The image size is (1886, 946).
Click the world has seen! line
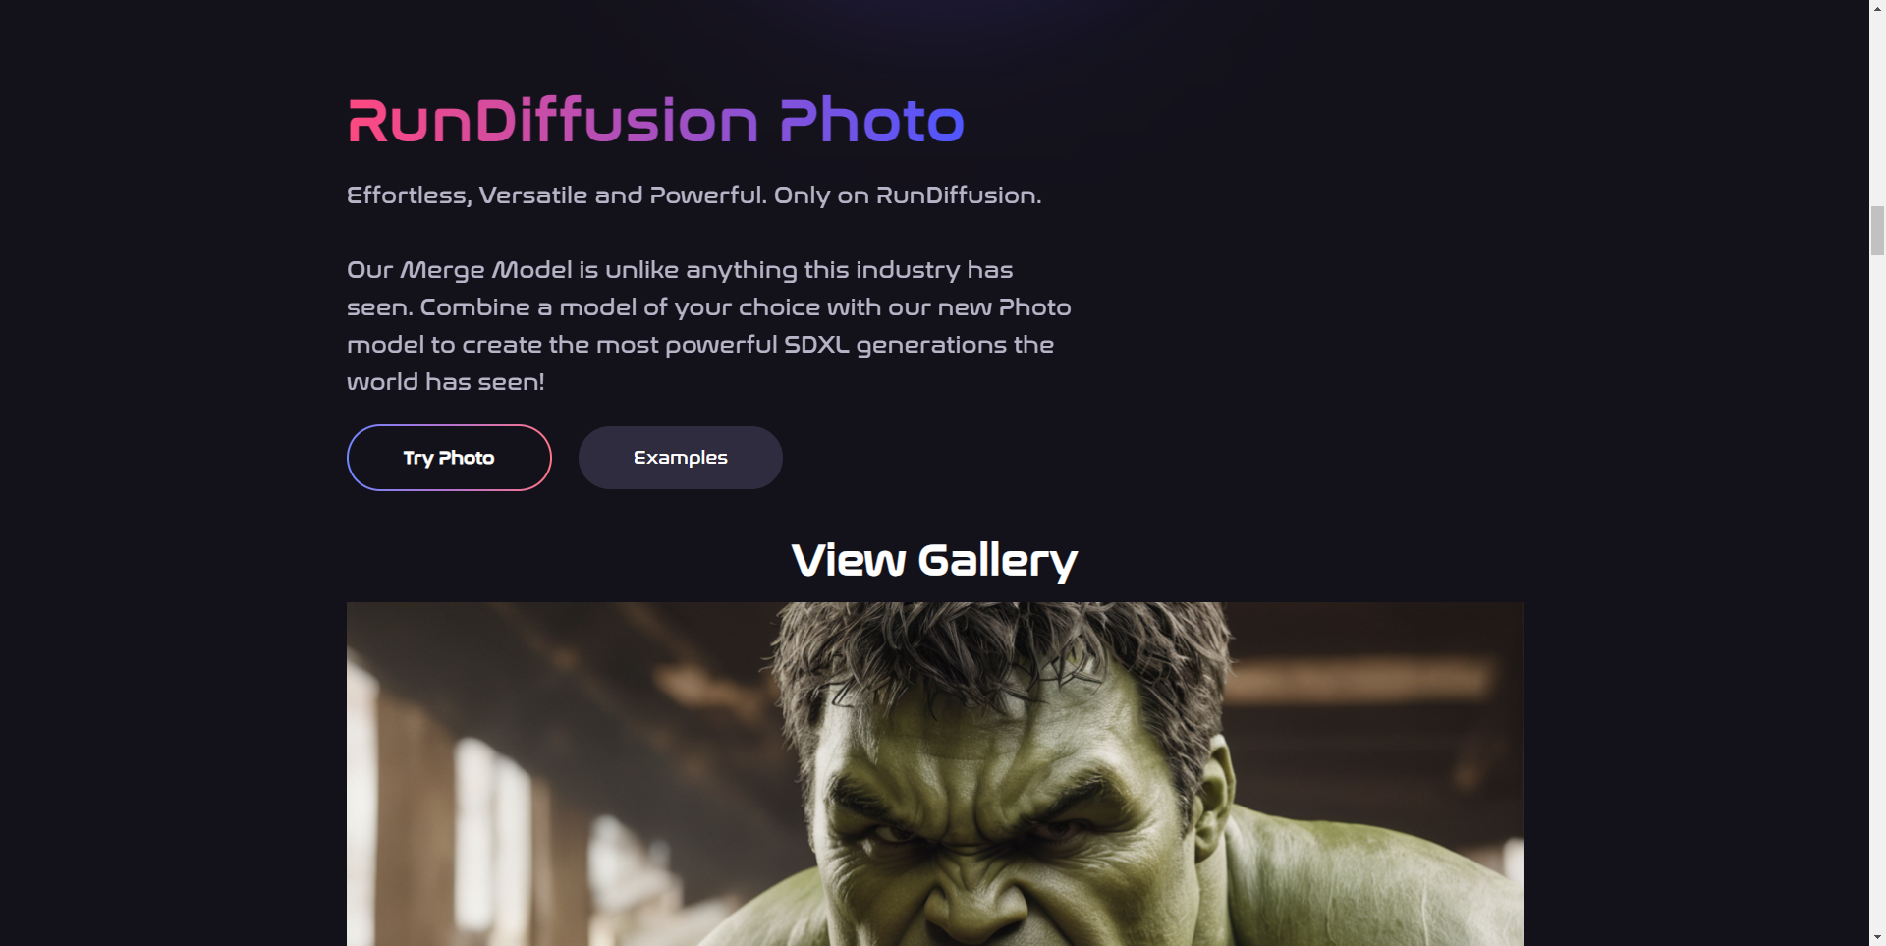point(446,382)
